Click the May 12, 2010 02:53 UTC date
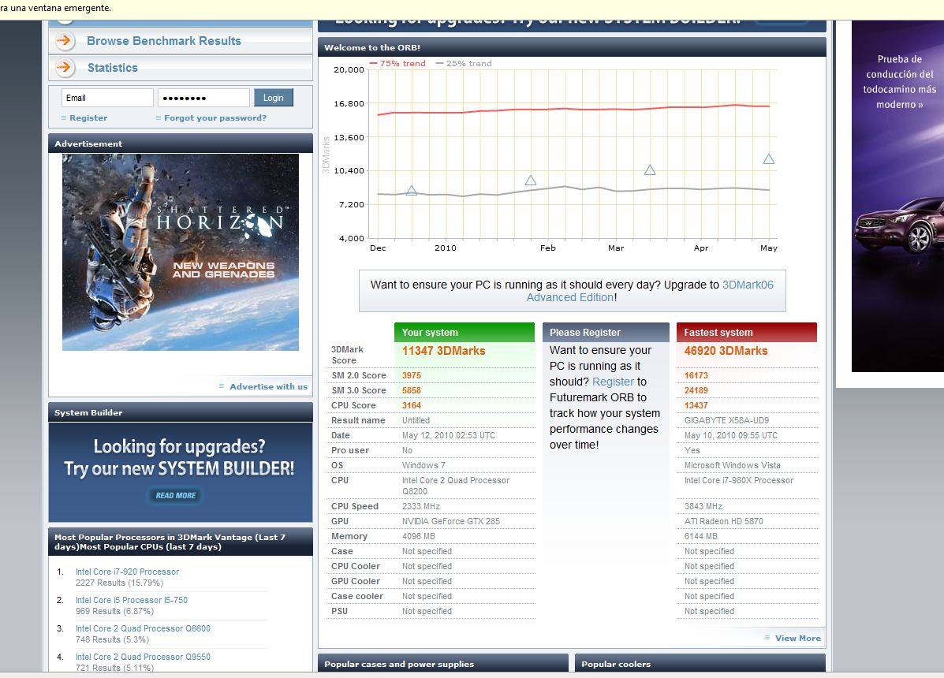The height and width of the screenshot is (678, 944). [x=449, y=435]
